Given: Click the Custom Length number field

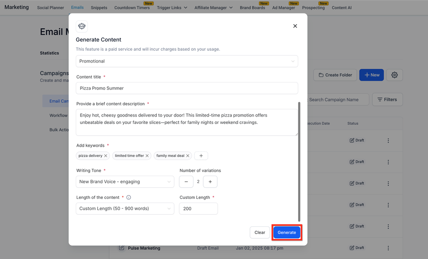Looking at the screenshot, I should (x=198, y=209).
